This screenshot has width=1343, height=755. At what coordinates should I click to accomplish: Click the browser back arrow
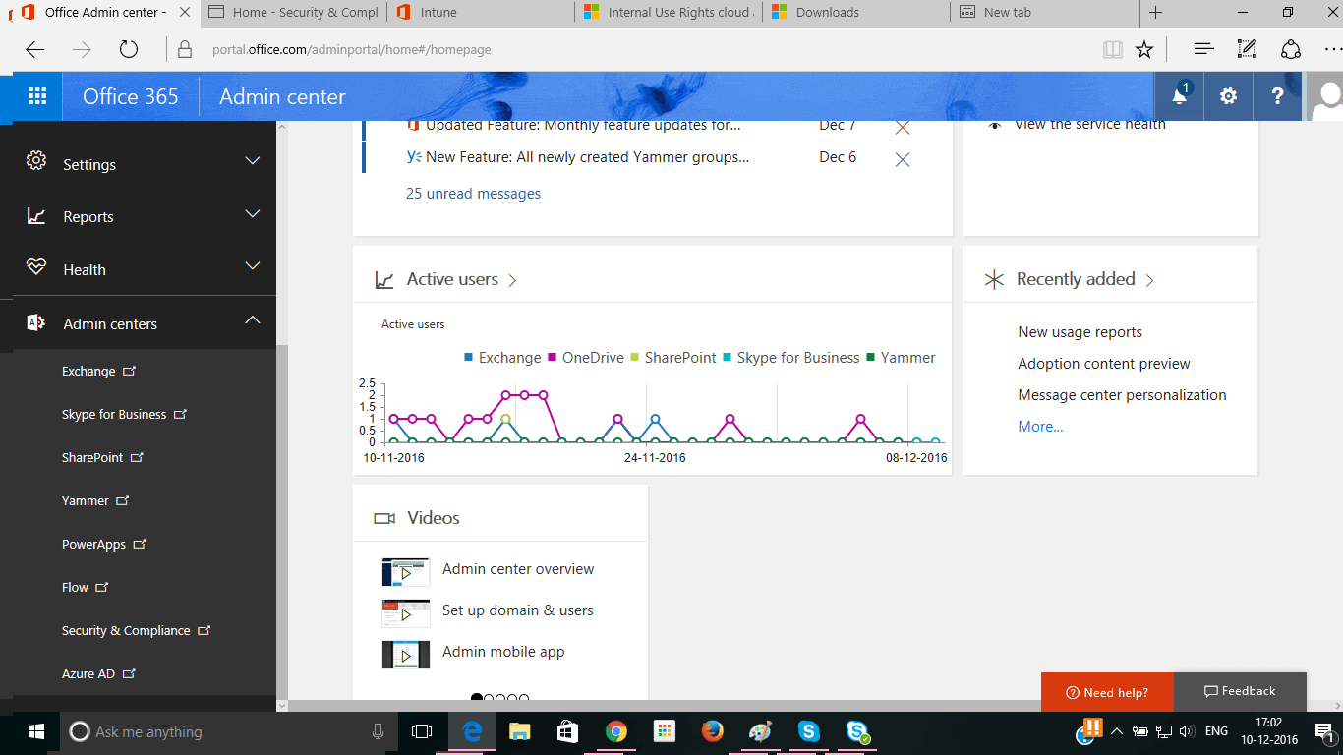click(x=34, y=50)
